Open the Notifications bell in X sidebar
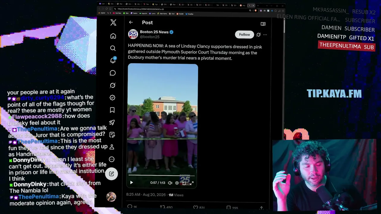Image resolution: width=381 pixels, height=214 pixels. pos(113,60)
